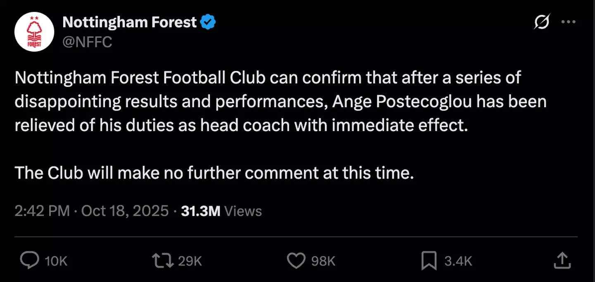The width and height of the screenshot is (595, 282).
Task: Open Grok explain icon on the post
Action: (x=542, y=21)
